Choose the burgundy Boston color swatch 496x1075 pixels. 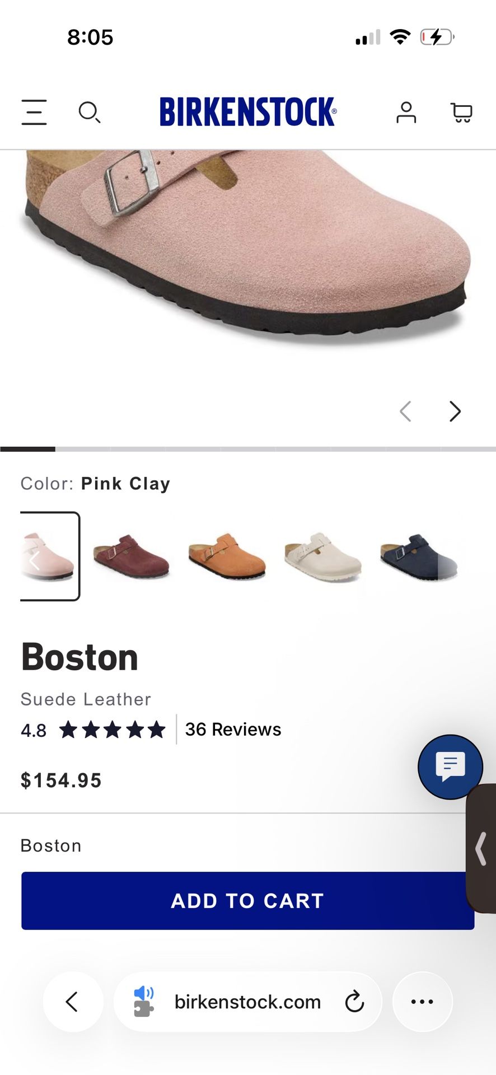click(131, 556)
